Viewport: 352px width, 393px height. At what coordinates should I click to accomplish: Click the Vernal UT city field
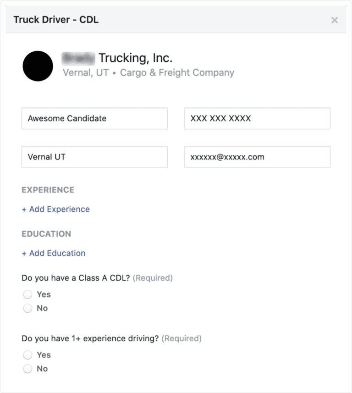(x=94, y=157)
